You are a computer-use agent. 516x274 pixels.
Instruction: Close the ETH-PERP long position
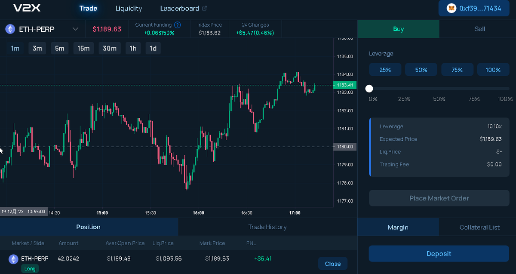[333, 264]
